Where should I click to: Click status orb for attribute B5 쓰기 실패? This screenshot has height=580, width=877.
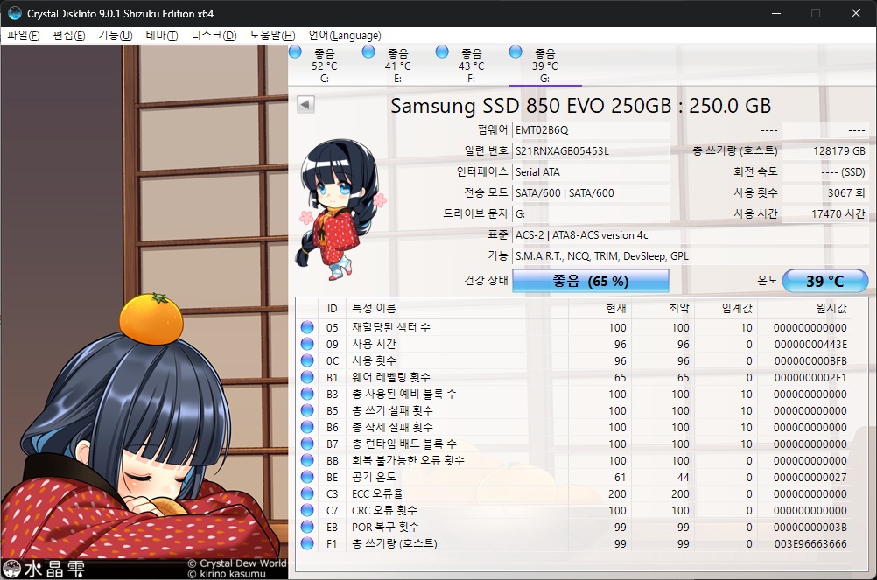tap(307, 410)
